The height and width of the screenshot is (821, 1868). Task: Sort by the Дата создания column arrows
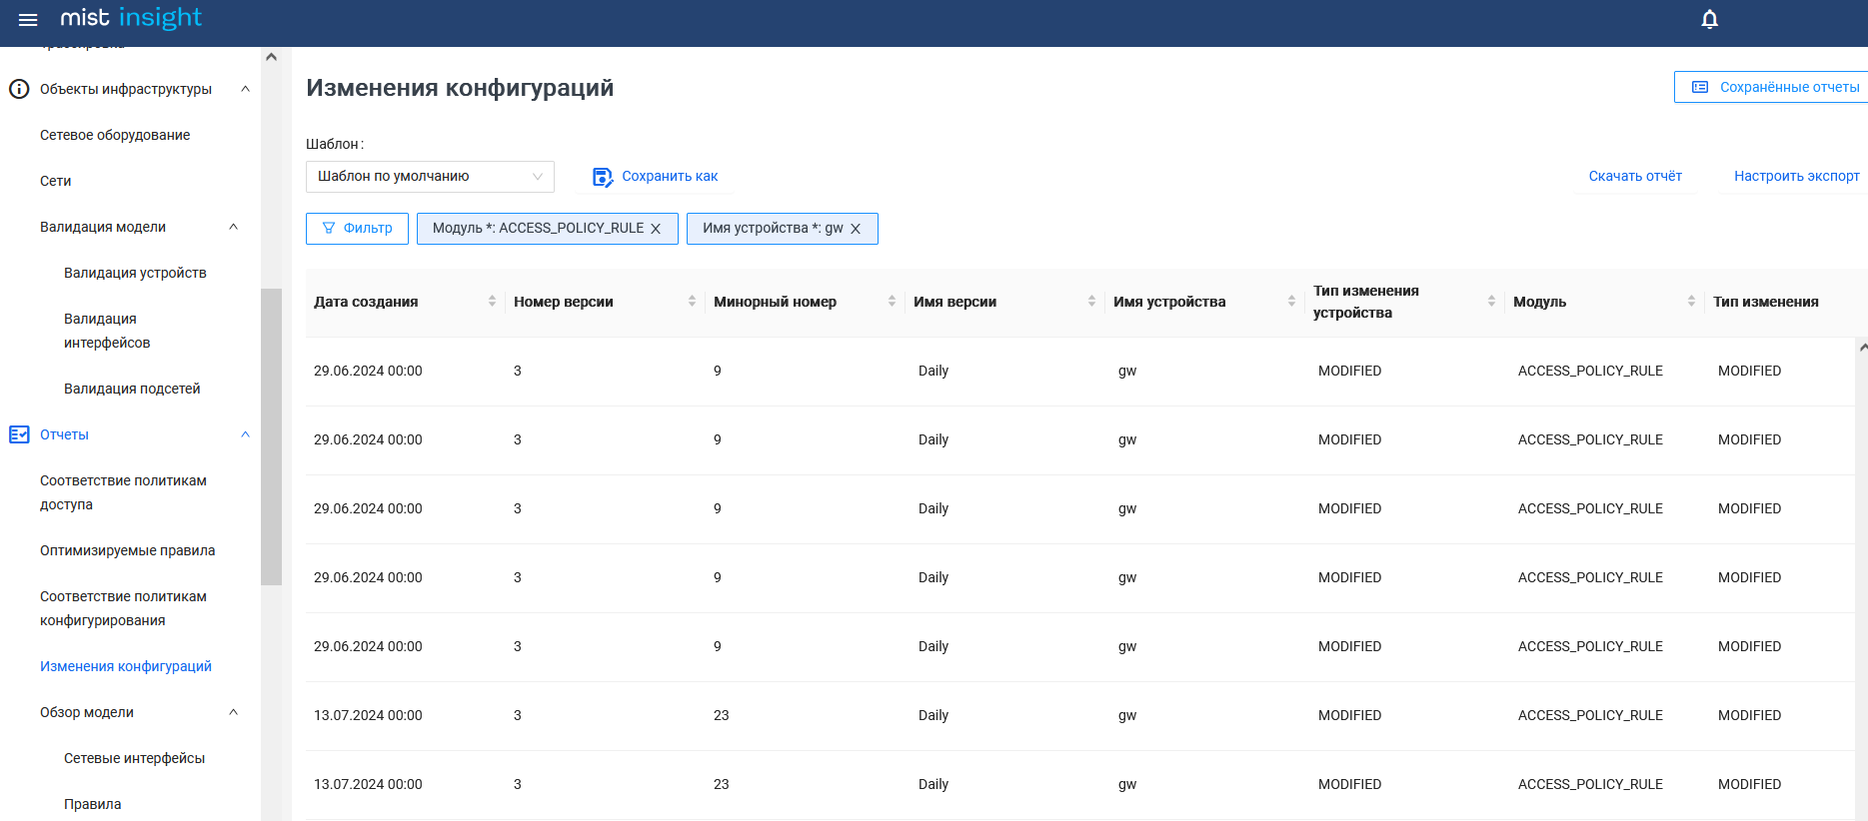coord(492,302)
